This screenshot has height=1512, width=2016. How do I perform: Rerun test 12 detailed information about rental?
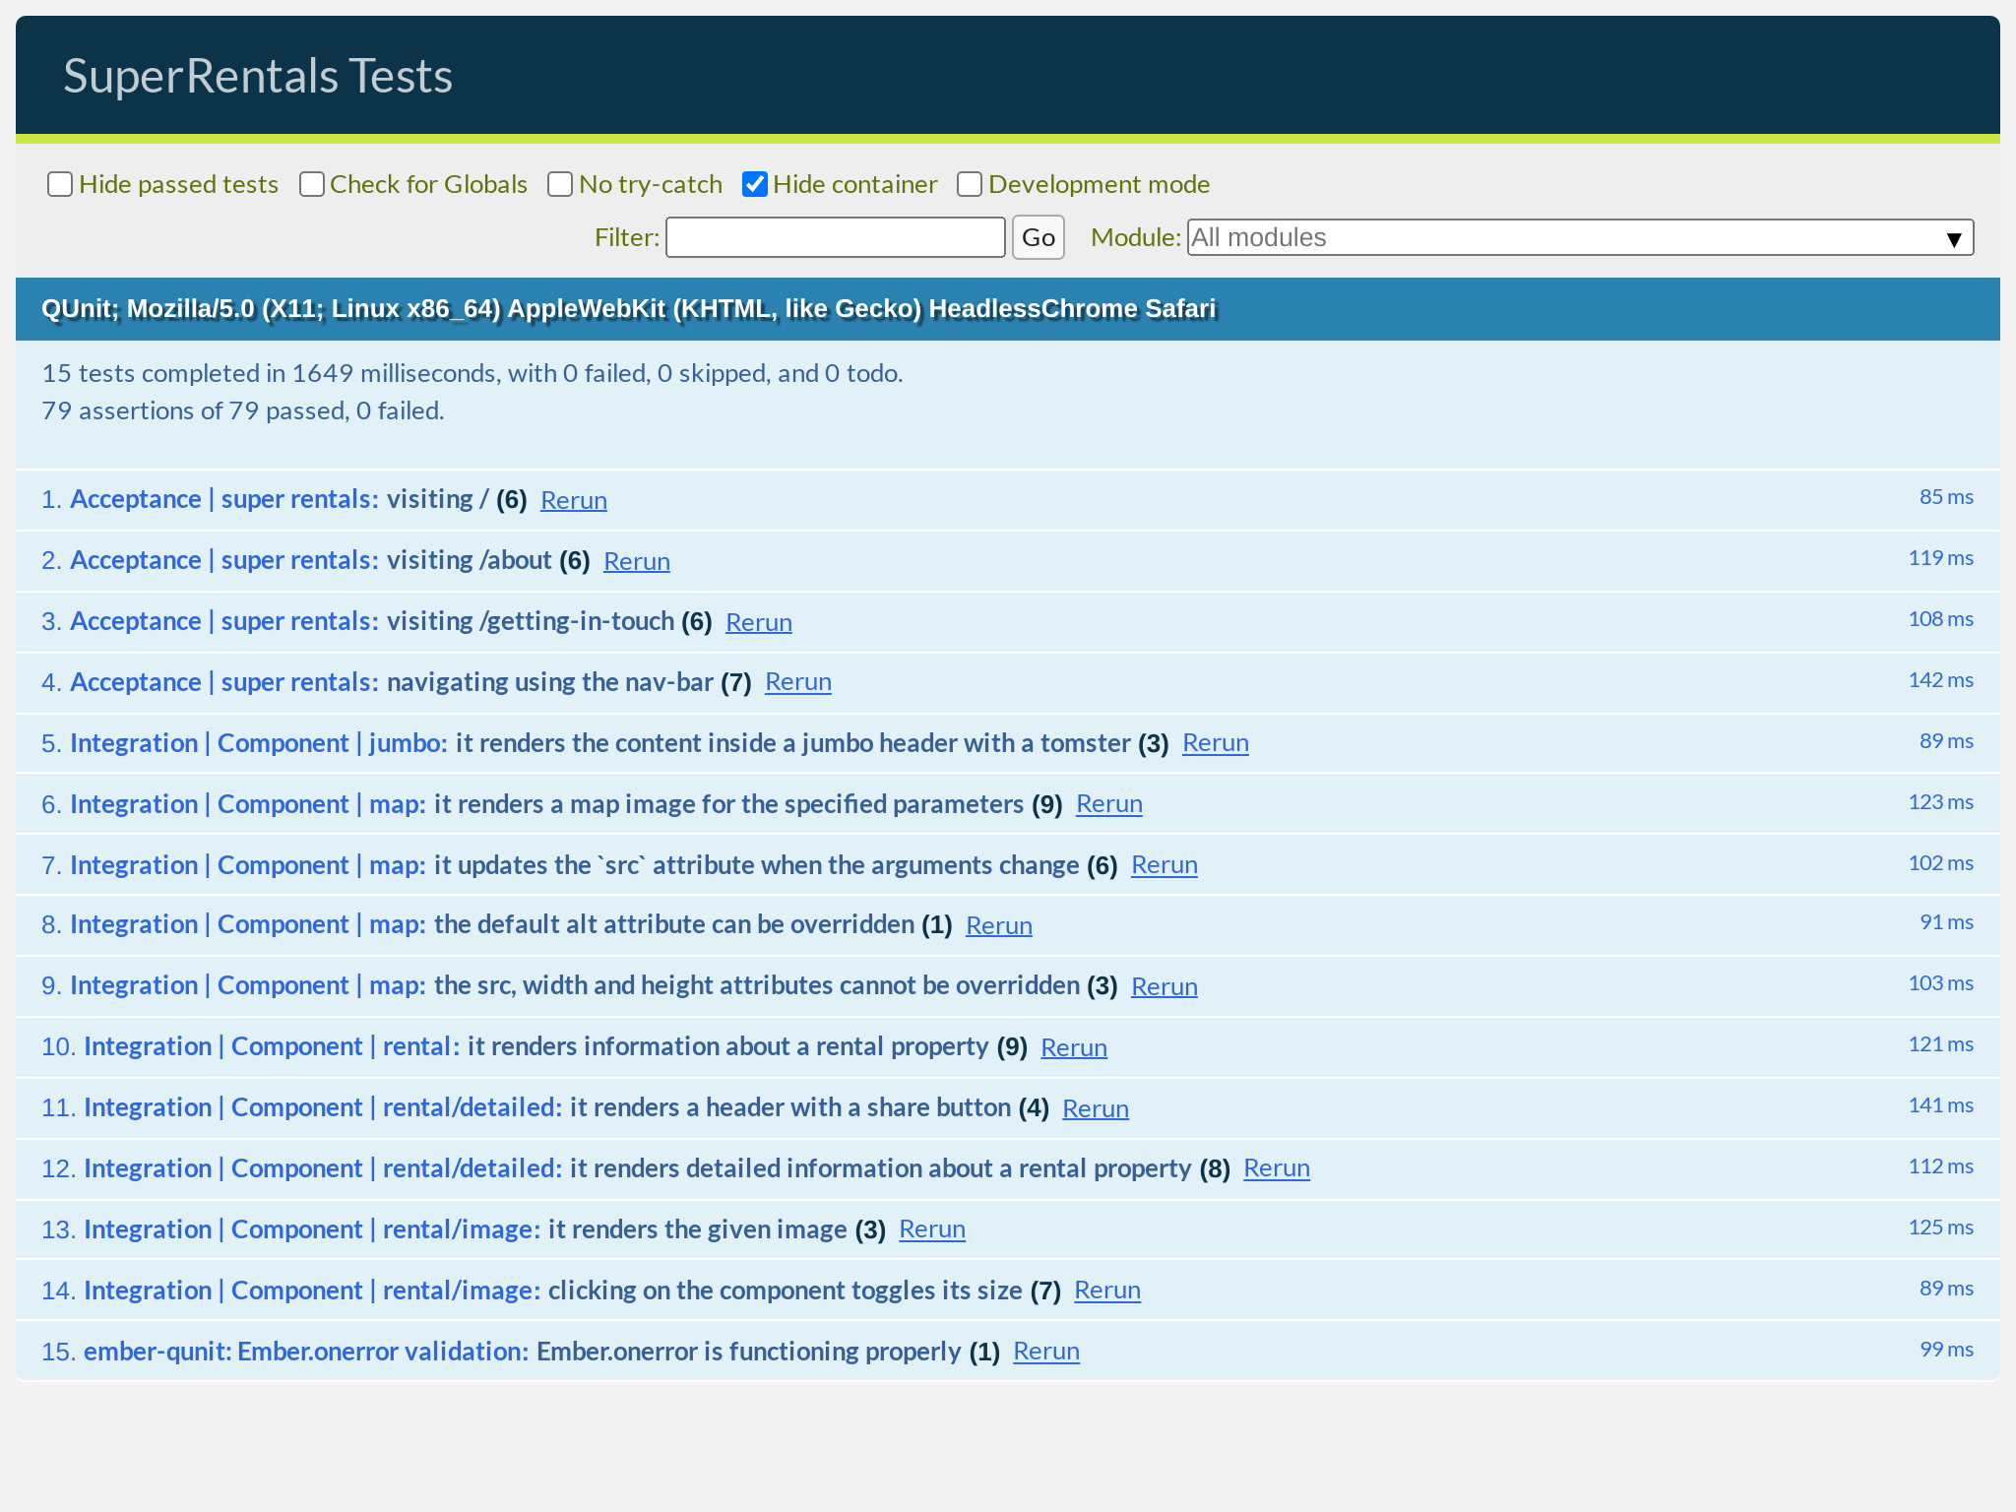point(1277,1168)
